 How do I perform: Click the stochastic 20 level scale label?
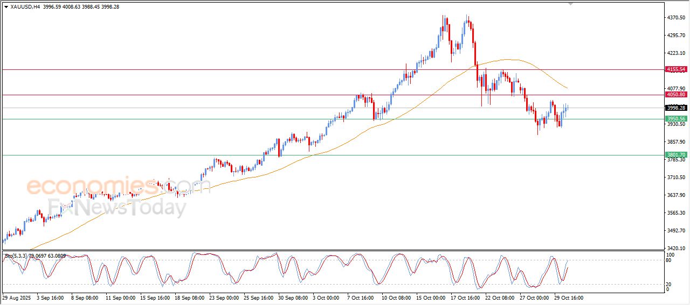[x=670, y=284]
